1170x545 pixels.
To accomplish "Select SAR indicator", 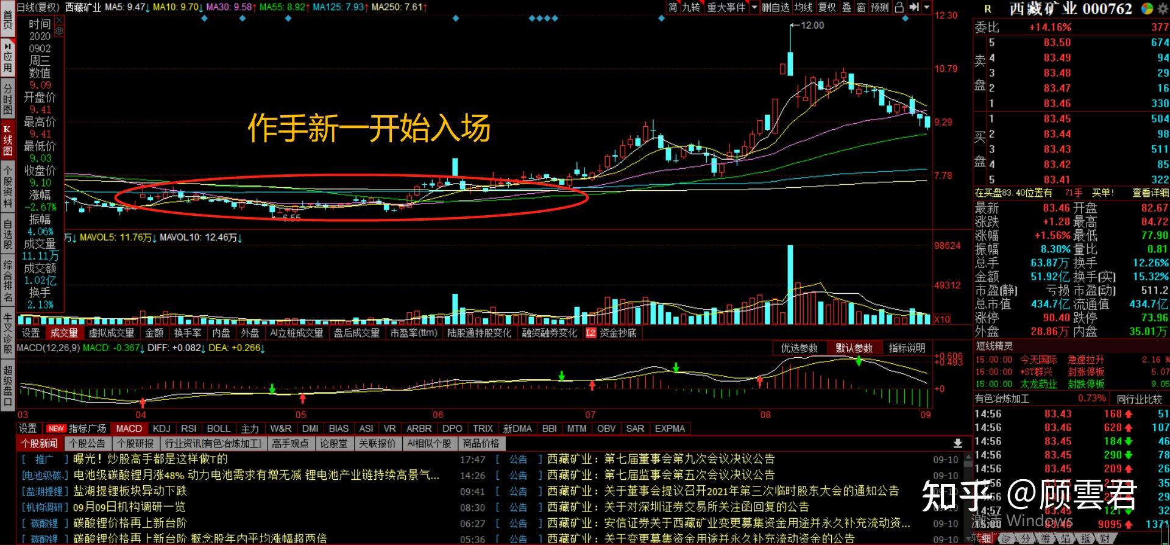I will click(635, 429).
